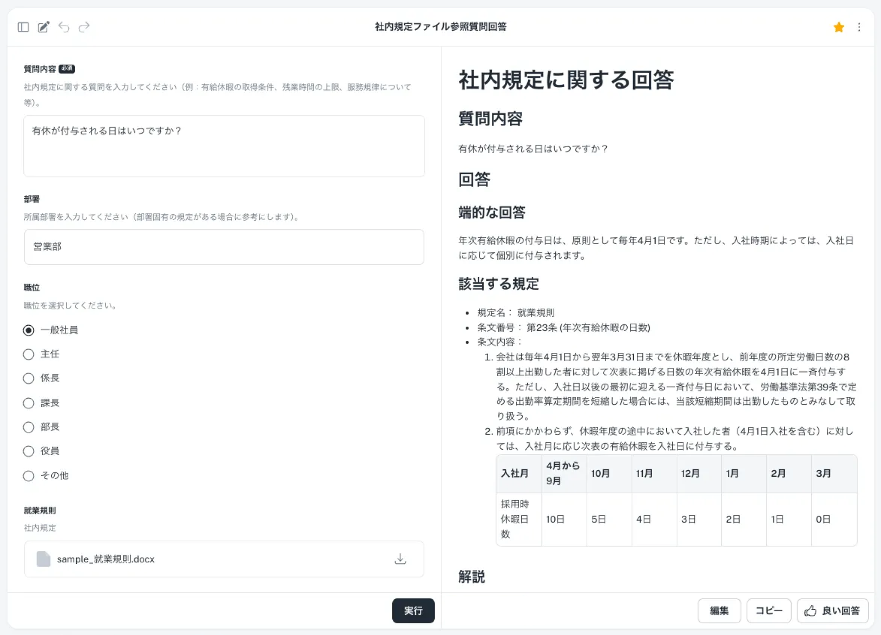Click the redo arrow icon
Screen dimensions: 881x635
click(x=84, y=27)
